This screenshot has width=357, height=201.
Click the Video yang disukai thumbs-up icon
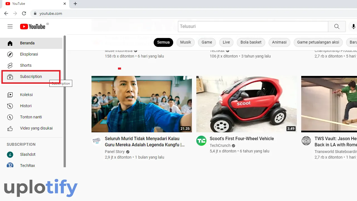click(x=10, y=128)
